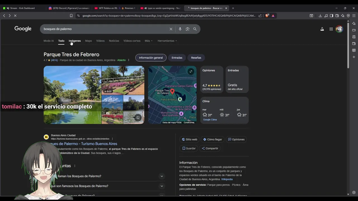Viewport: 358px width, 201px height.
Task: Click the Sitio web button
Action: click(189, 139)
